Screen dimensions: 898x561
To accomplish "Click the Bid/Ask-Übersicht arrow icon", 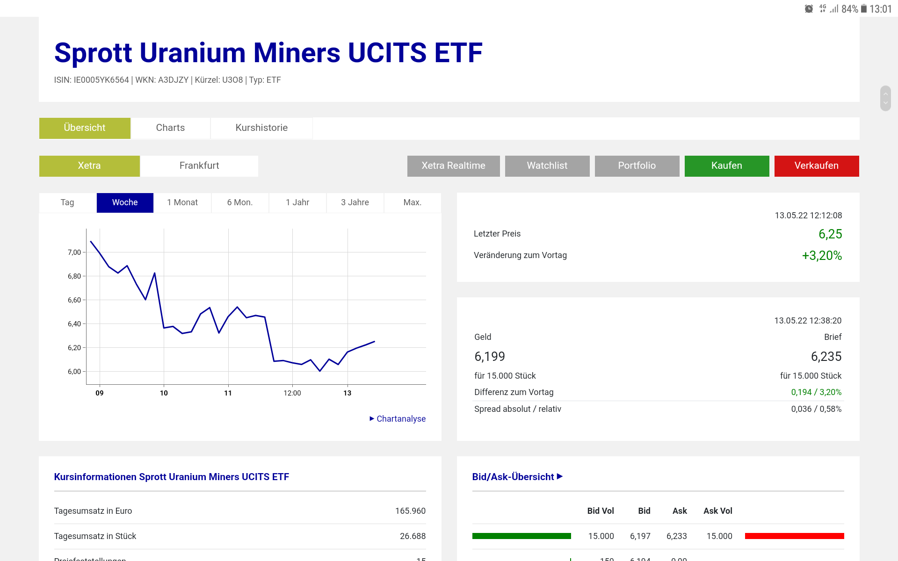I will (x=560, y=476).
